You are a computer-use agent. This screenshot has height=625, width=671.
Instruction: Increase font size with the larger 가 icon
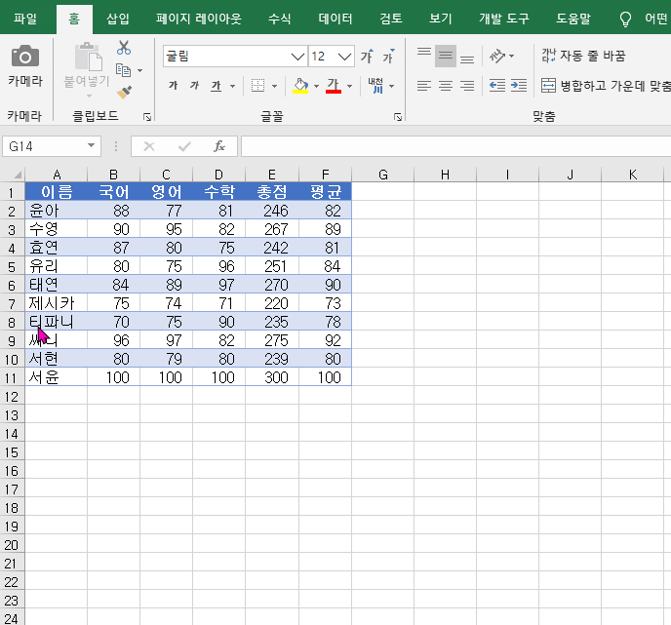click(367, 56)
